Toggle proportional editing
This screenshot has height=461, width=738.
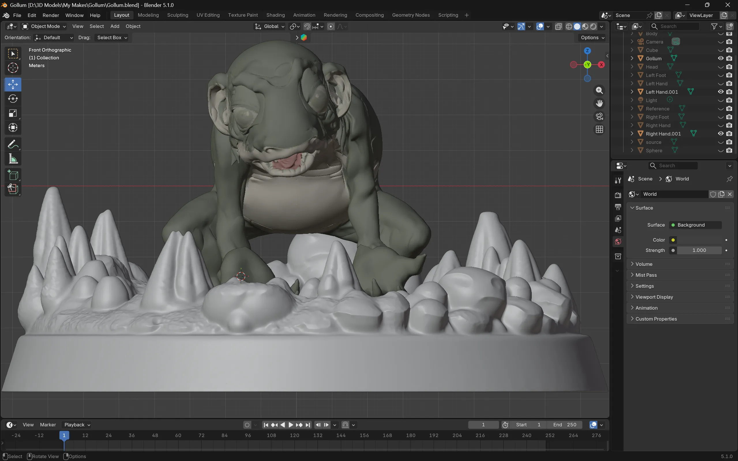point(330,27)
